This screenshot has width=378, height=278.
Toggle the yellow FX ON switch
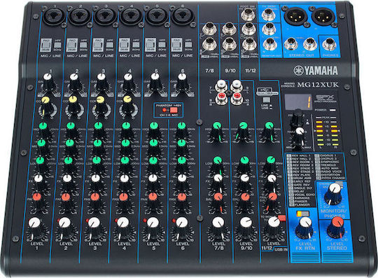(303, 214)
